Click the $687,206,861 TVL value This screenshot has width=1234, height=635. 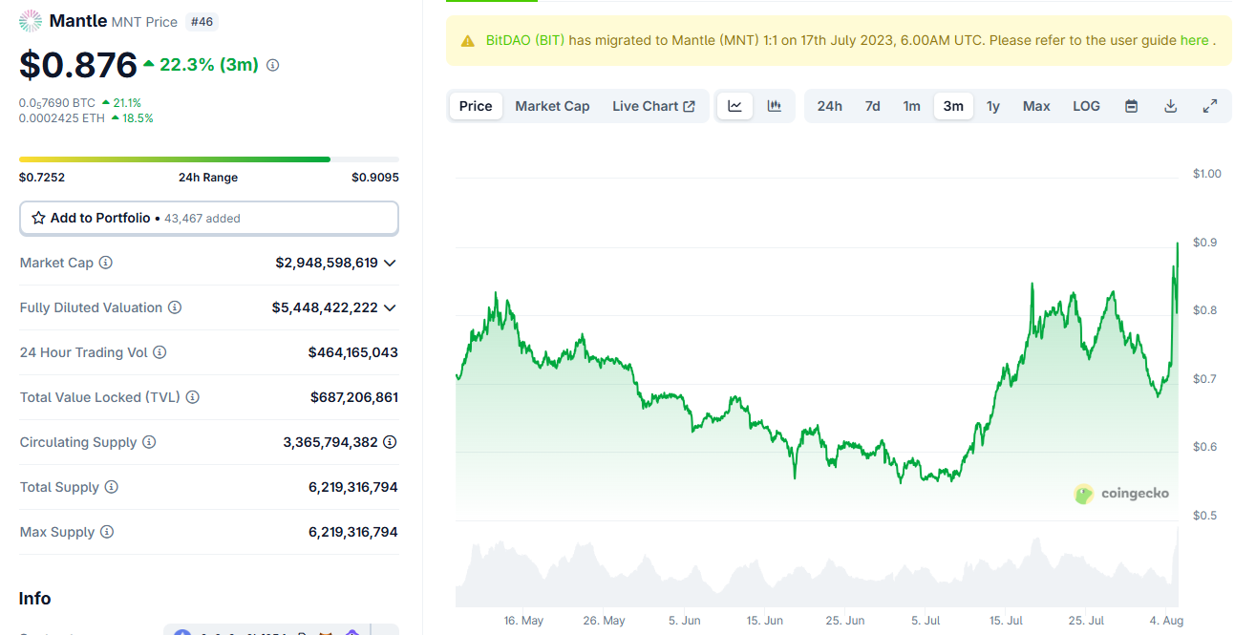[354, 397]
